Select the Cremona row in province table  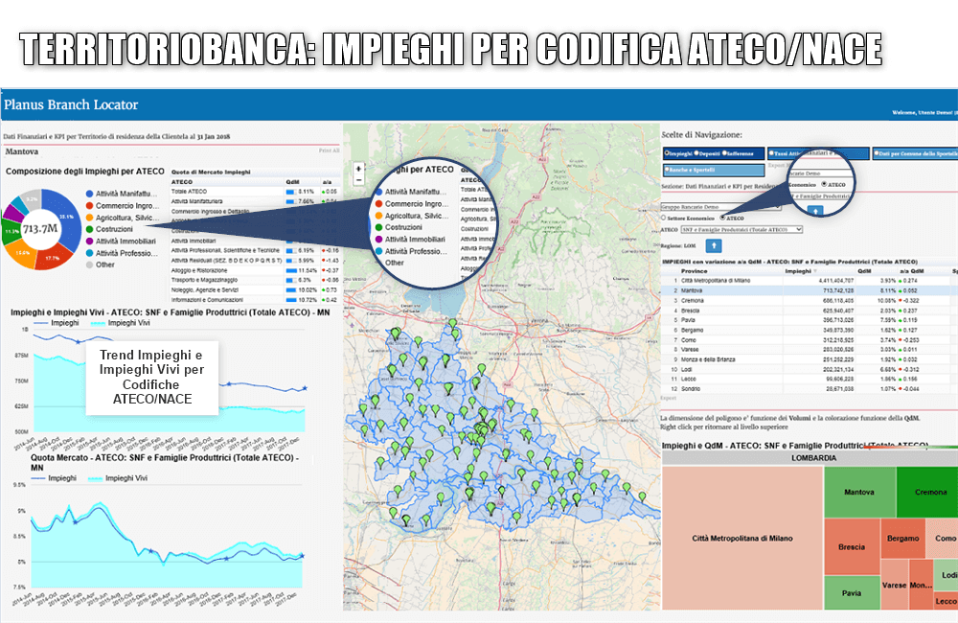pos(809,301)
